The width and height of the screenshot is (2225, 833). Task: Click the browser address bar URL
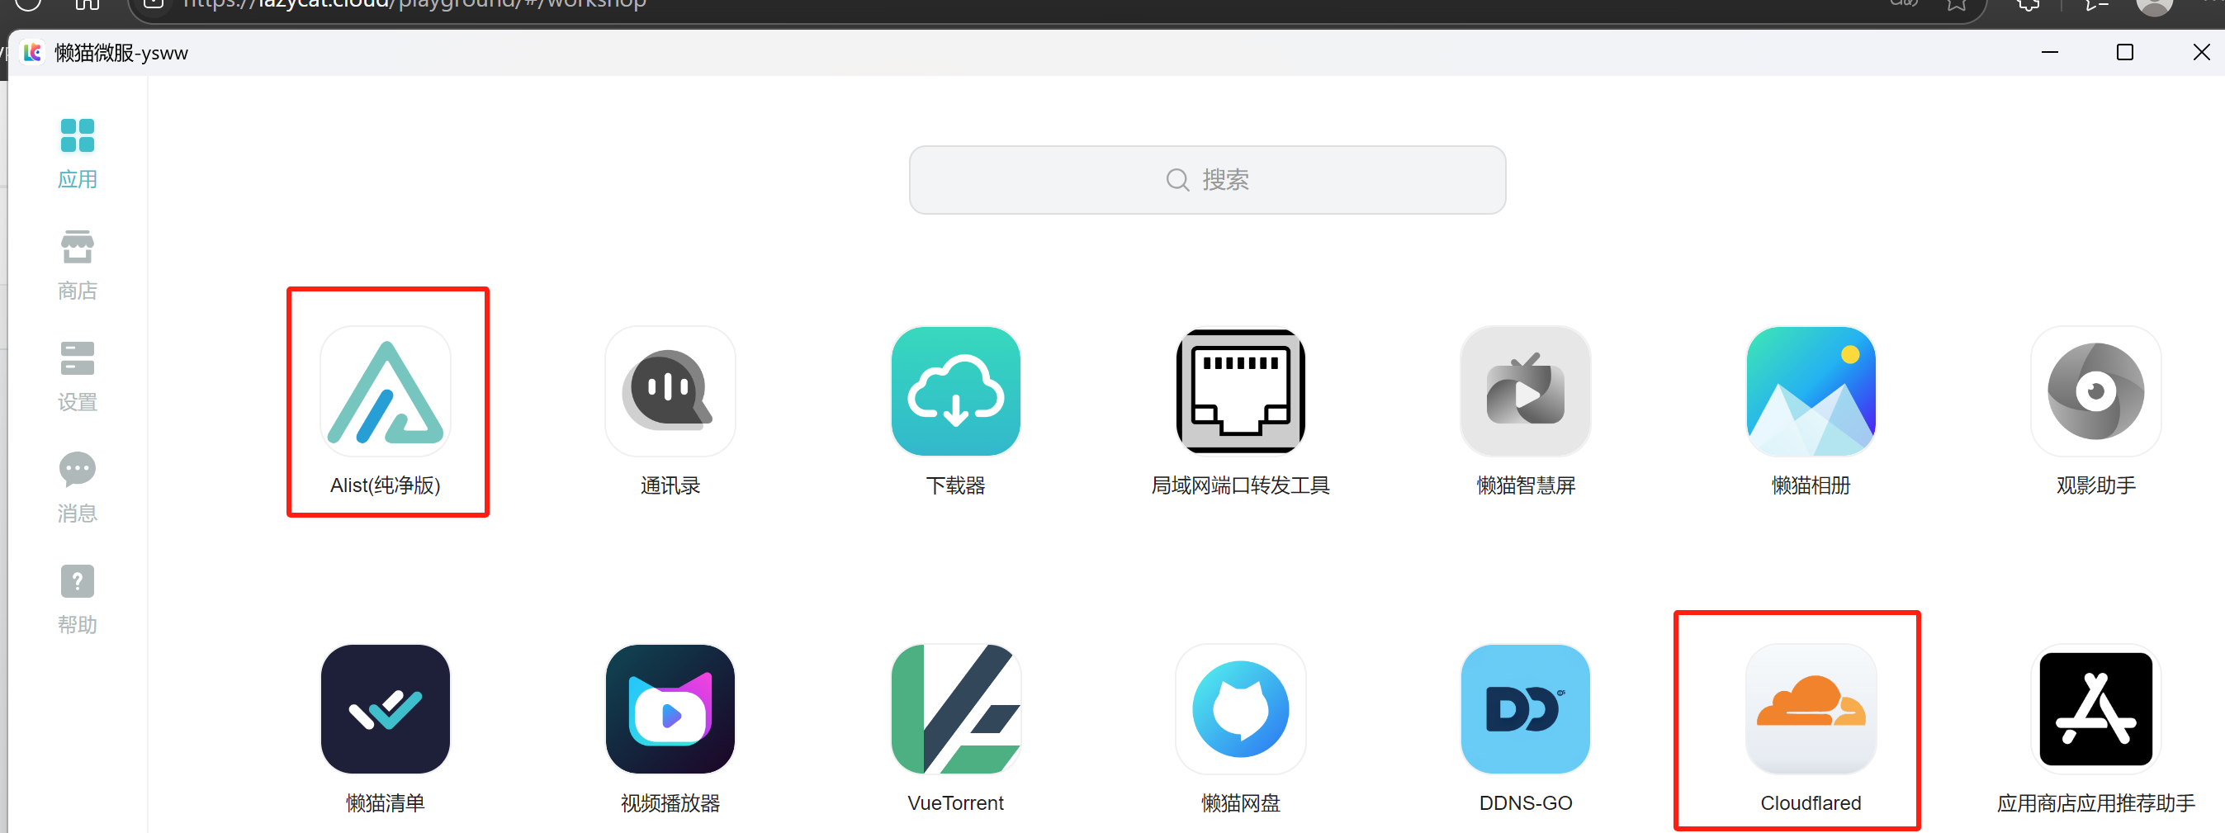(414, 4)
